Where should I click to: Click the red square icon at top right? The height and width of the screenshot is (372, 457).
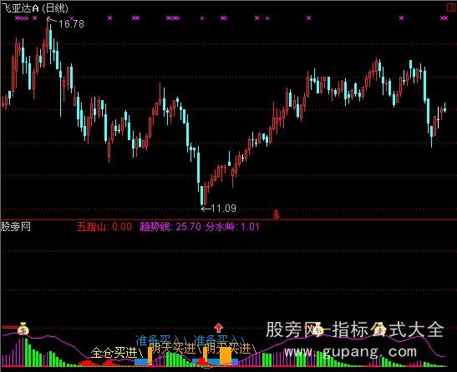tap(451, 8)
